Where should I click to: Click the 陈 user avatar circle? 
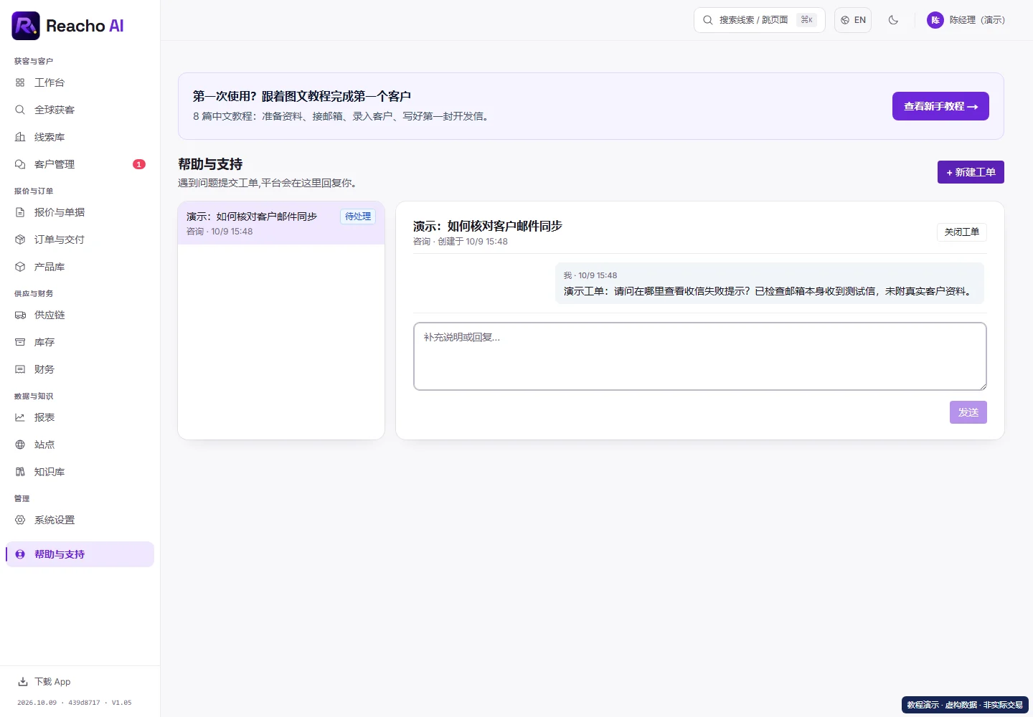coord(935,20)
